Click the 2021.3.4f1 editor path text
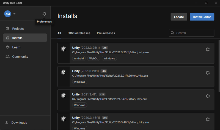The height and width of the screenshot is (130, 220). (109, 99)
